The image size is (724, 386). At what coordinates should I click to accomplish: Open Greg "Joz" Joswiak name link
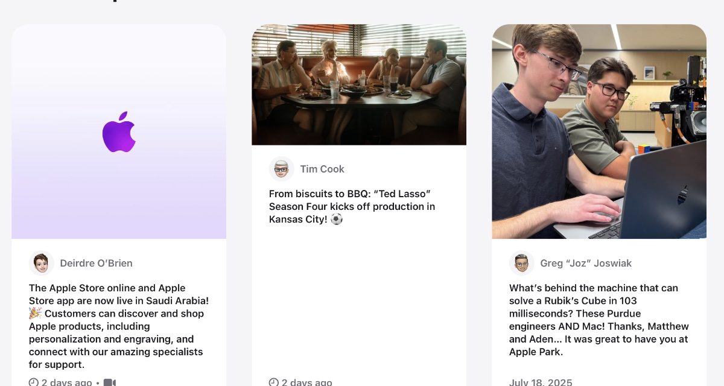coord(586,263)
